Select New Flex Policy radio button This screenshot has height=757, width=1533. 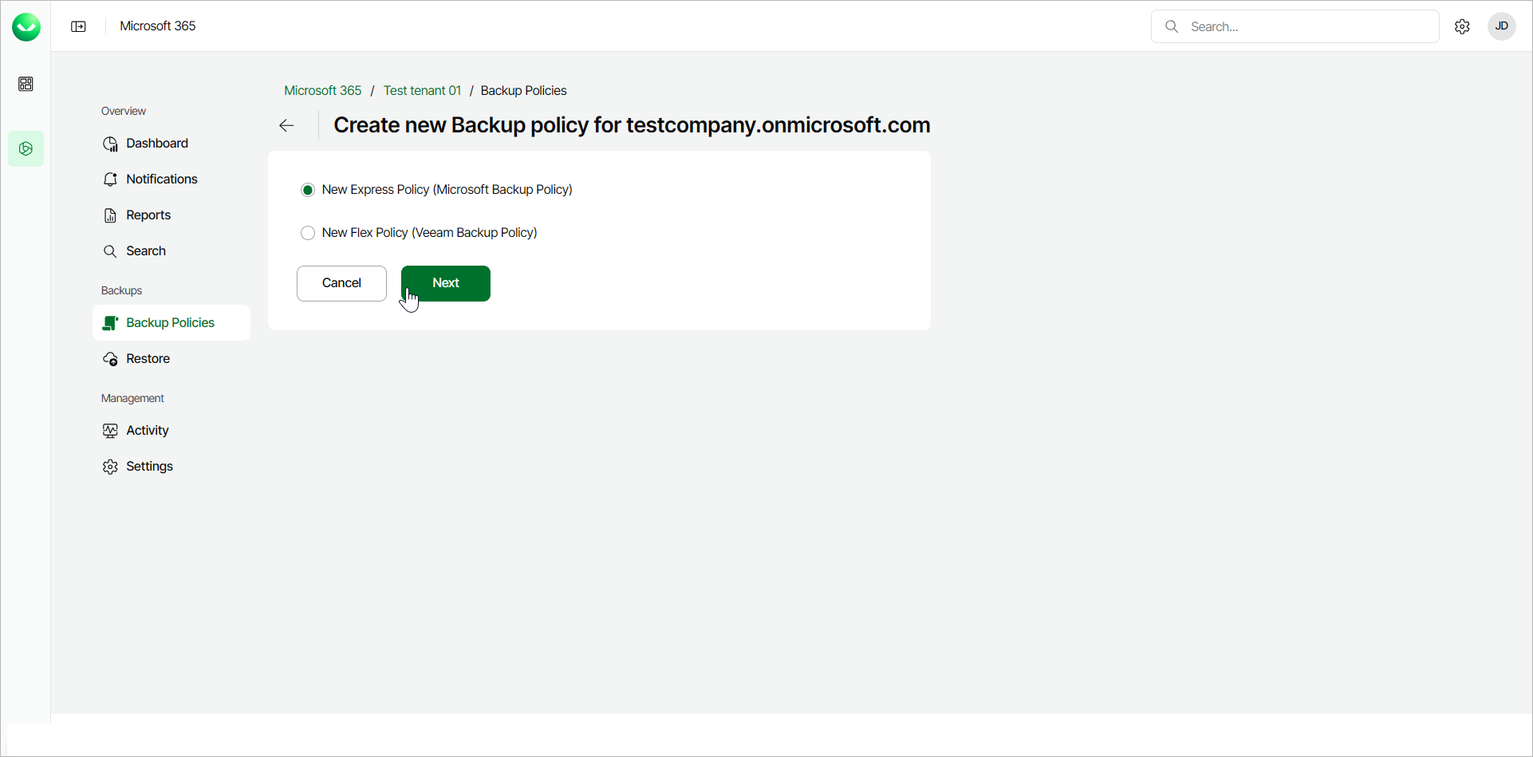pos(308,233)
